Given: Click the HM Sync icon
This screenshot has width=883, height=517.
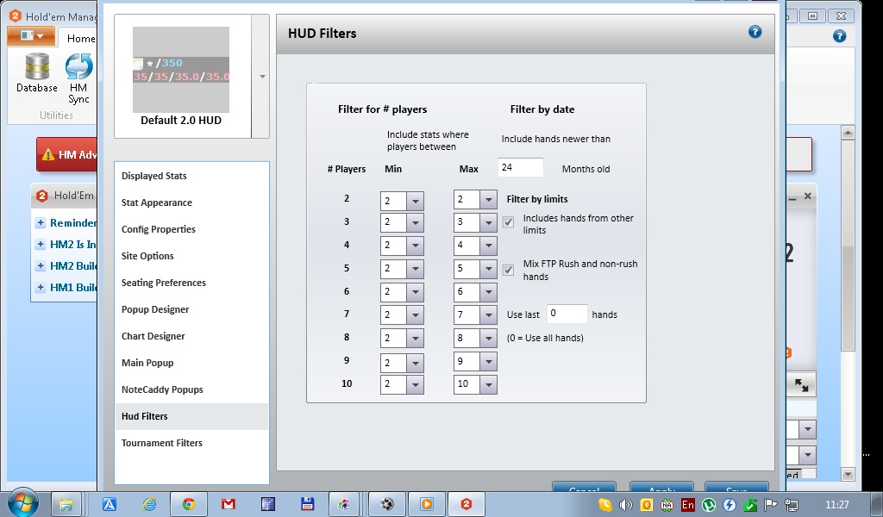Looking at the screenshot, I should [78, 78].
